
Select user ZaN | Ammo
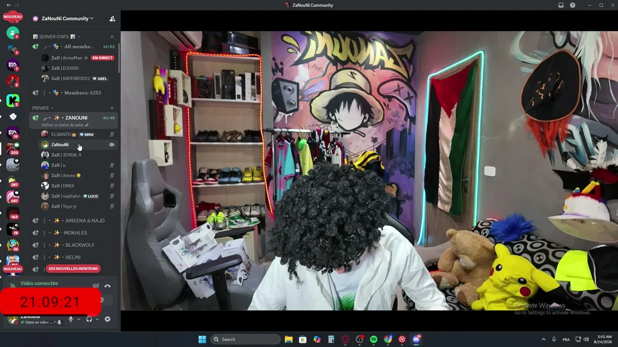coord(78,175)
